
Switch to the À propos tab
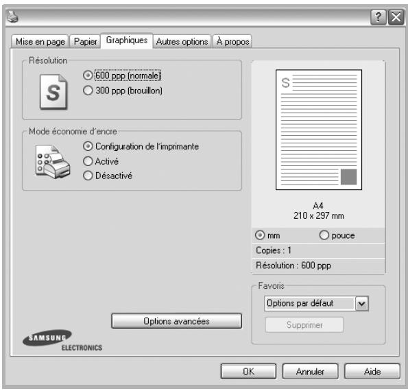tap(232, 42)
